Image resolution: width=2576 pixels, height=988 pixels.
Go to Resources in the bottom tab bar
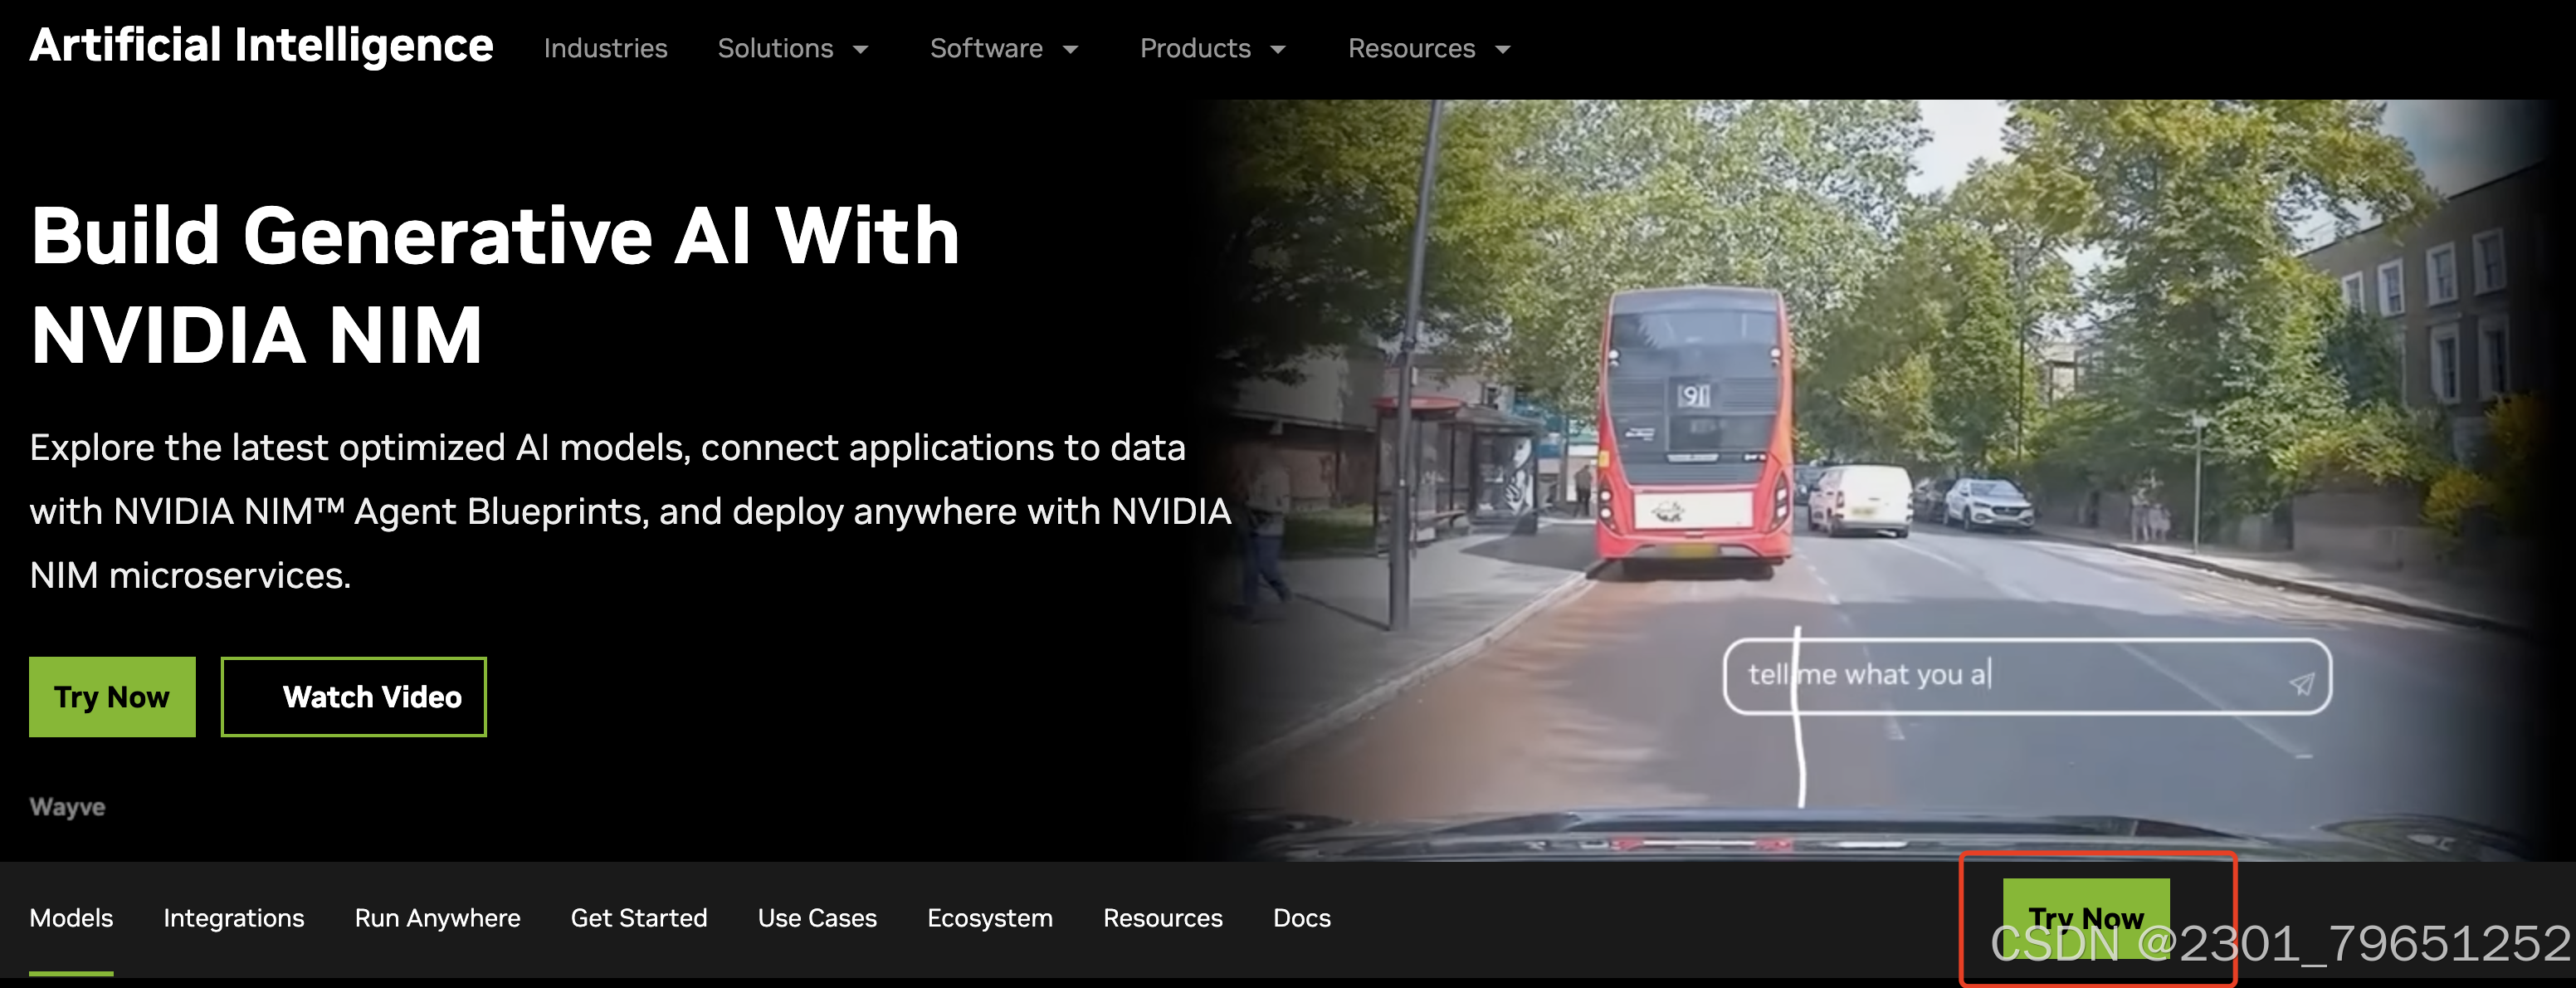point(1162,918)
